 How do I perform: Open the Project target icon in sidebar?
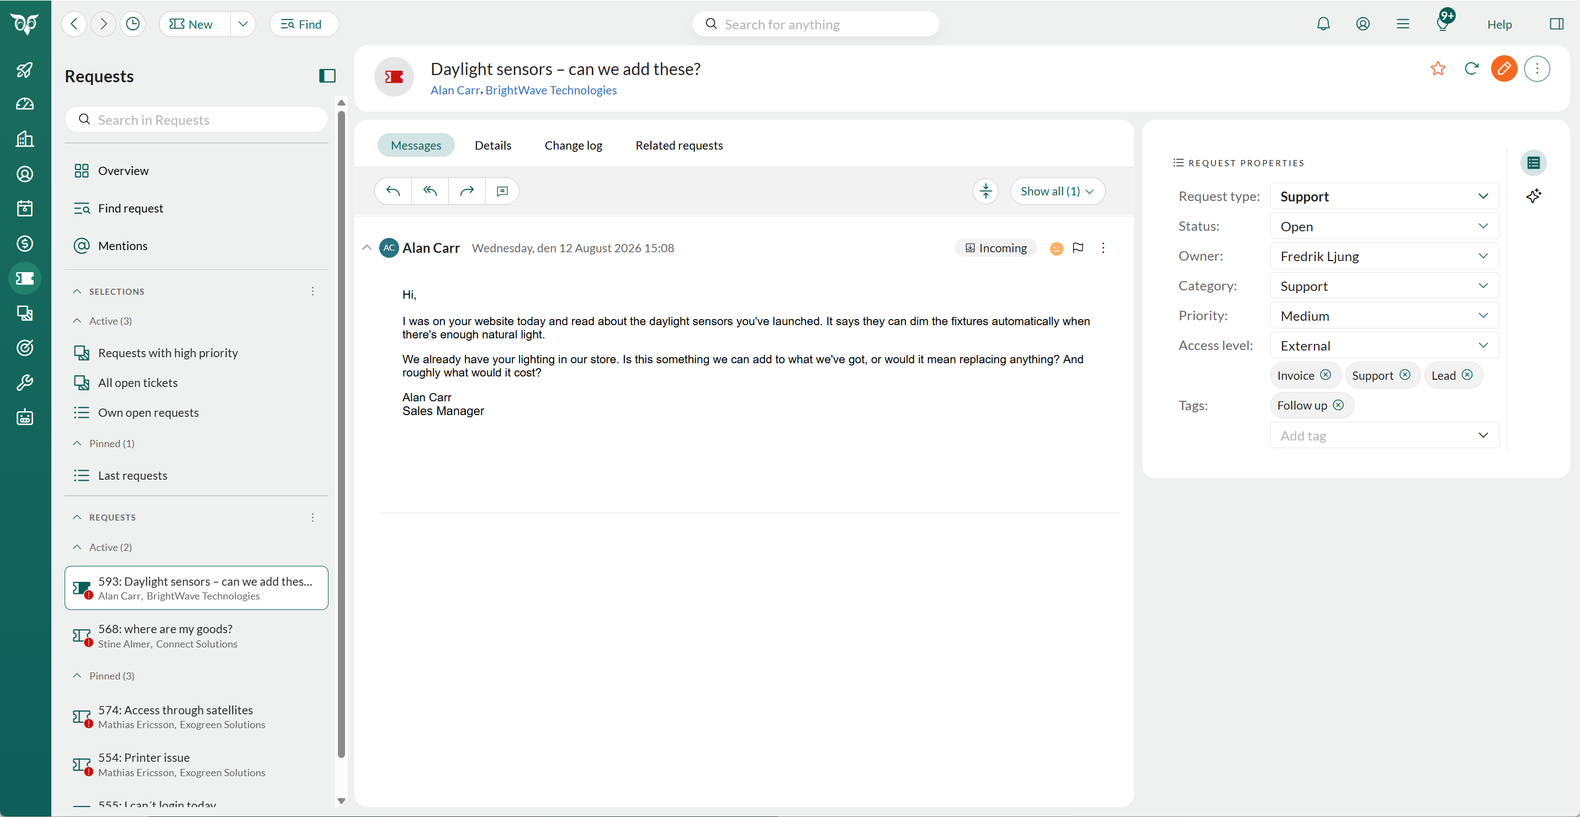point(24,348)
